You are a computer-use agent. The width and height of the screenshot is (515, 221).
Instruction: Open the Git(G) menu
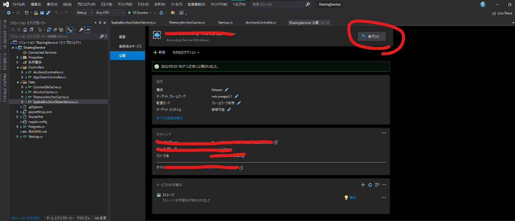click(67, 4)
